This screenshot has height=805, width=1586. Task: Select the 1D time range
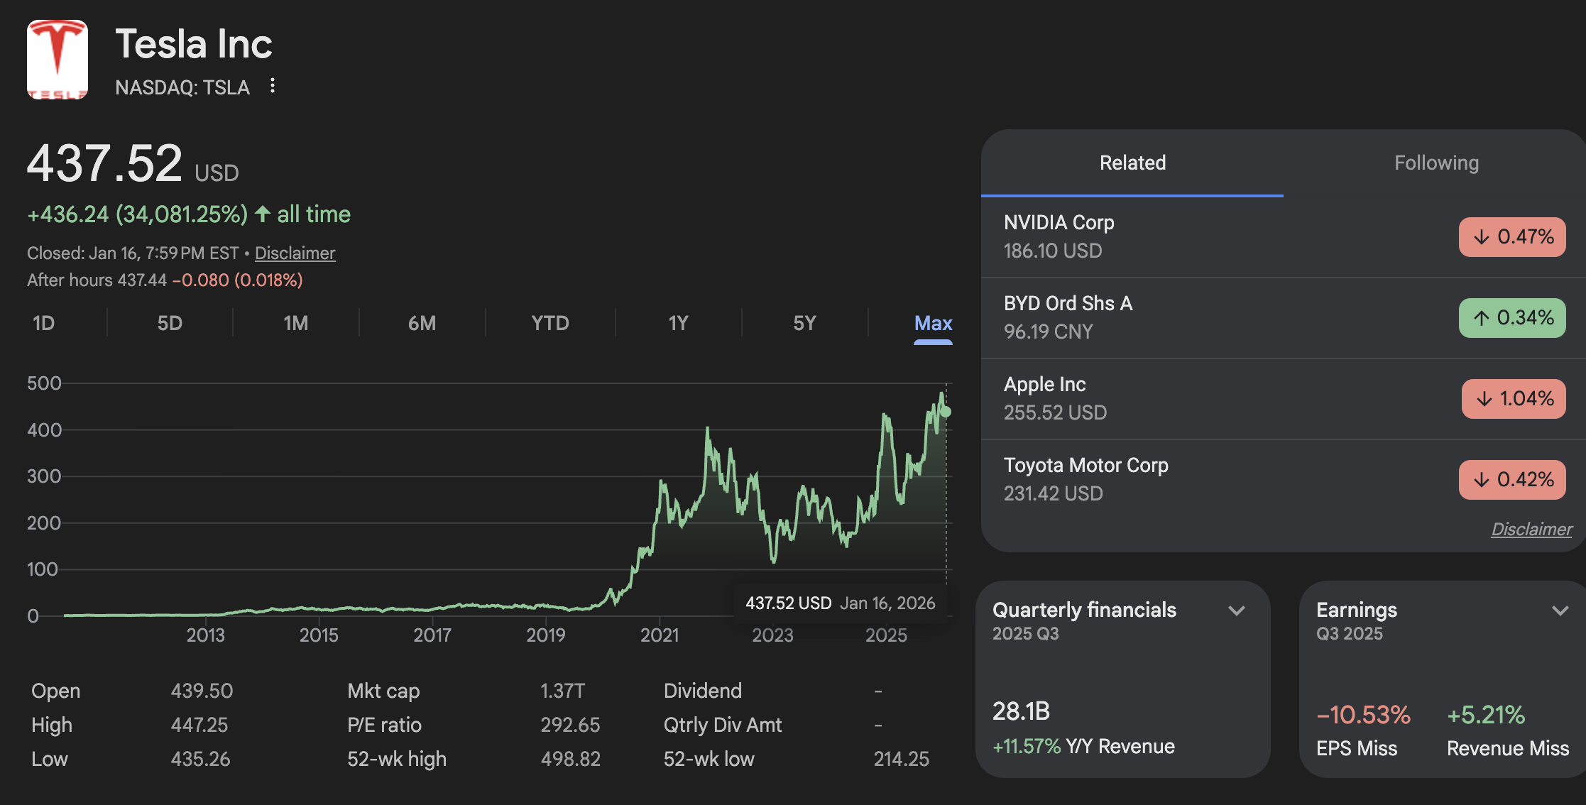click(44, 324)
